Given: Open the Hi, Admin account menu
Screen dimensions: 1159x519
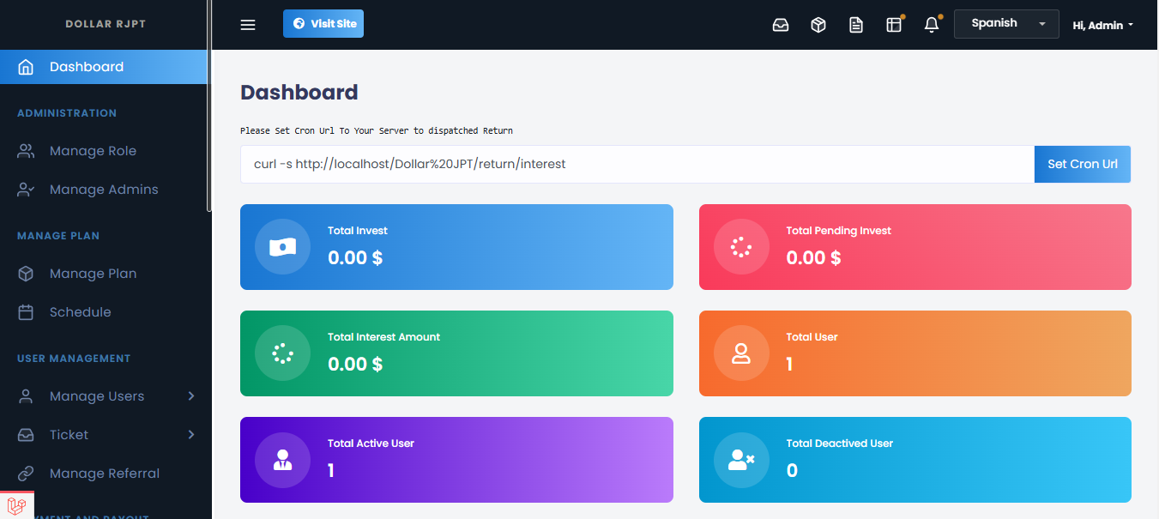Looking at the screenshot, I should click(1102, 25).
